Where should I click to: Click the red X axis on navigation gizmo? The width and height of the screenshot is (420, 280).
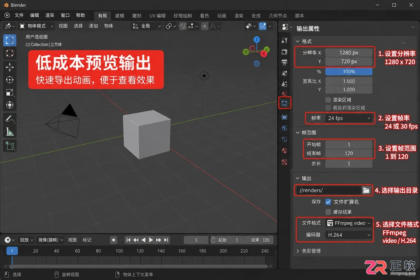coord(264,54)
